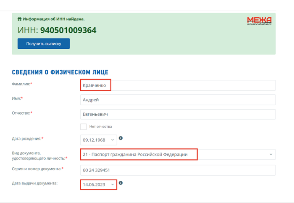Focus the Фамилия field containing Кравченко

point(177,85)
